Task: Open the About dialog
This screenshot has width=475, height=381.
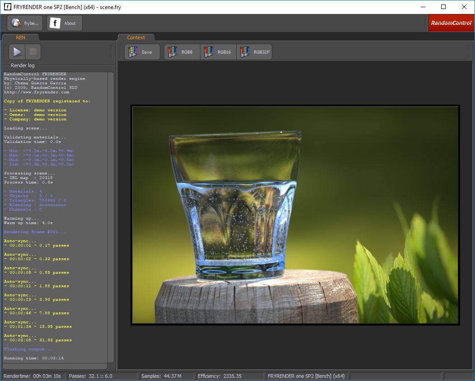Action: click(65, 23)
